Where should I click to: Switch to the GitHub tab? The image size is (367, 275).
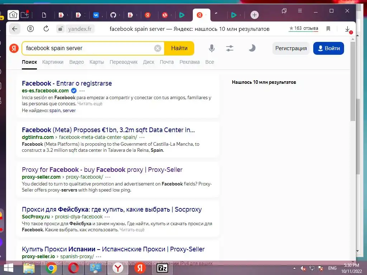pyautogui.click(x=113, y=15)
